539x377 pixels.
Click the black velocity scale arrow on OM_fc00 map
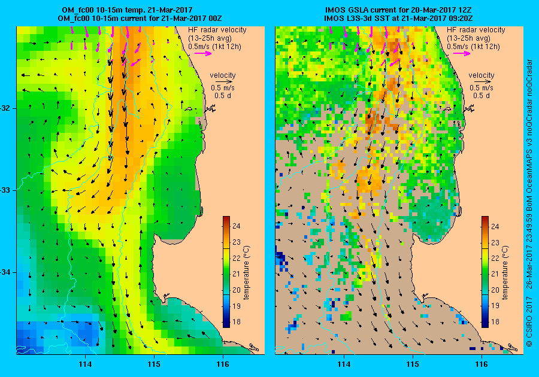click(224, 82)
